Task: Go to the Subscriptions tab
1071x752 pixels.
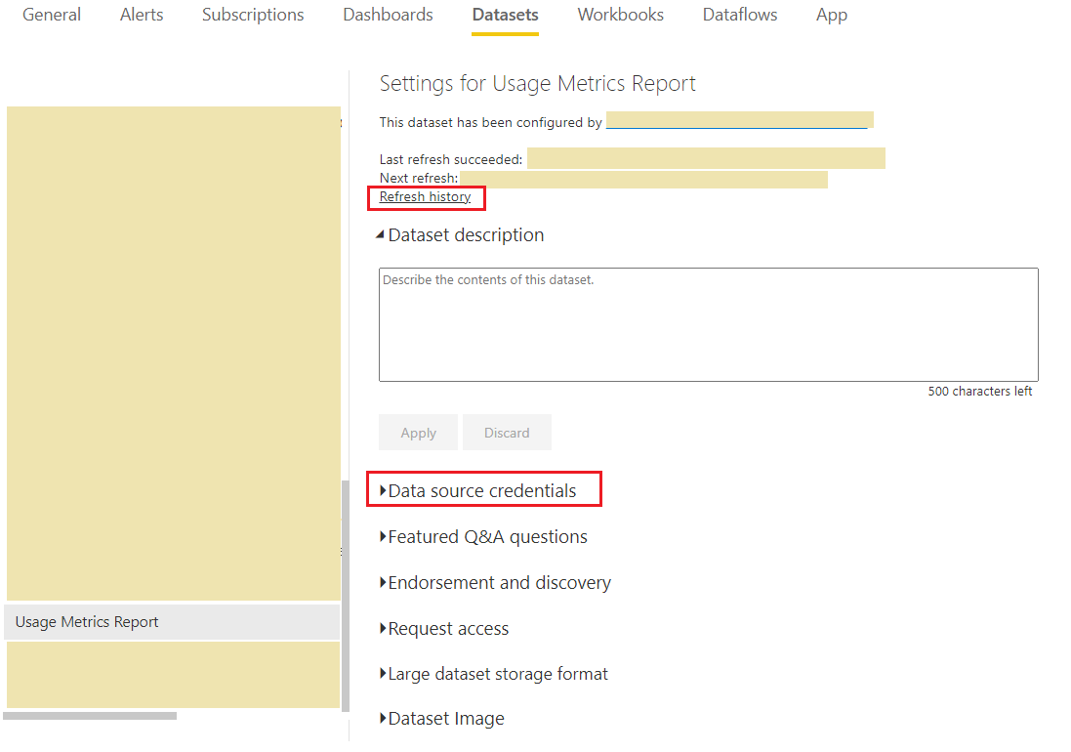Action: point(253,15)
